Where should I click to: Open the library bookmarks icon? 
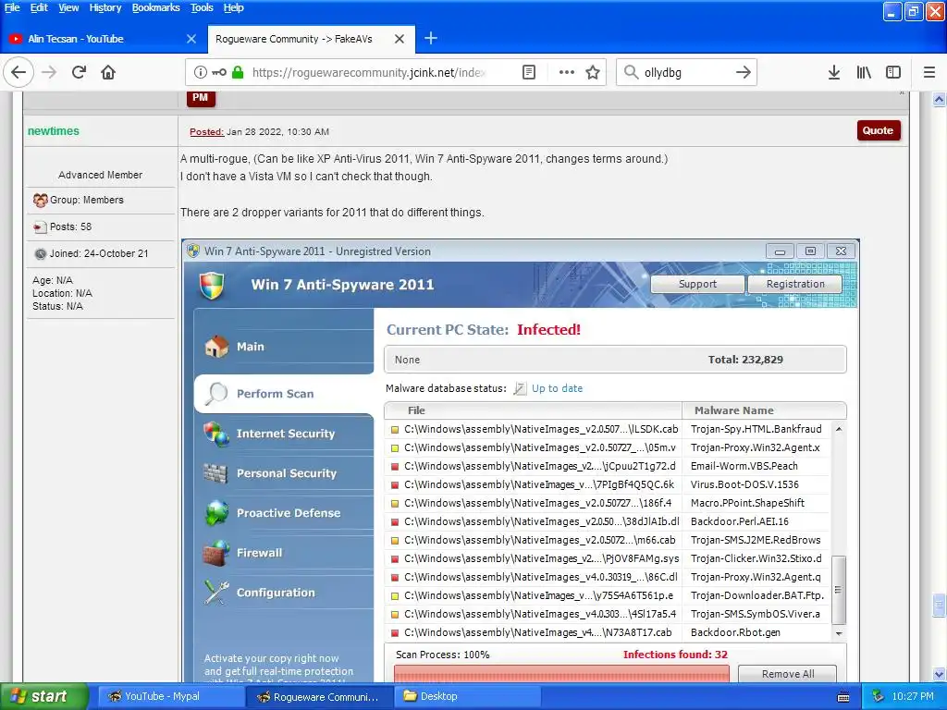pyautogui.click(x=864, y=72)
